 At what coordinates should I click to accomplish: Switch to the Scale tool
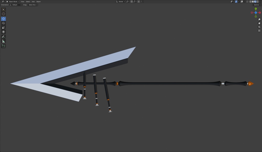3,27
